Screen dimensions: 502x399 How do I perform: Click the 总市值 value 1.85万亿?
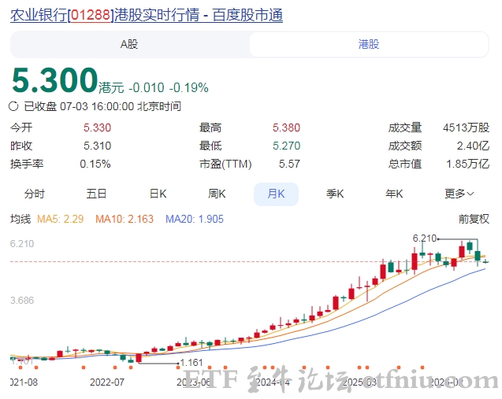pyautogui.click(x=468, y=164)
